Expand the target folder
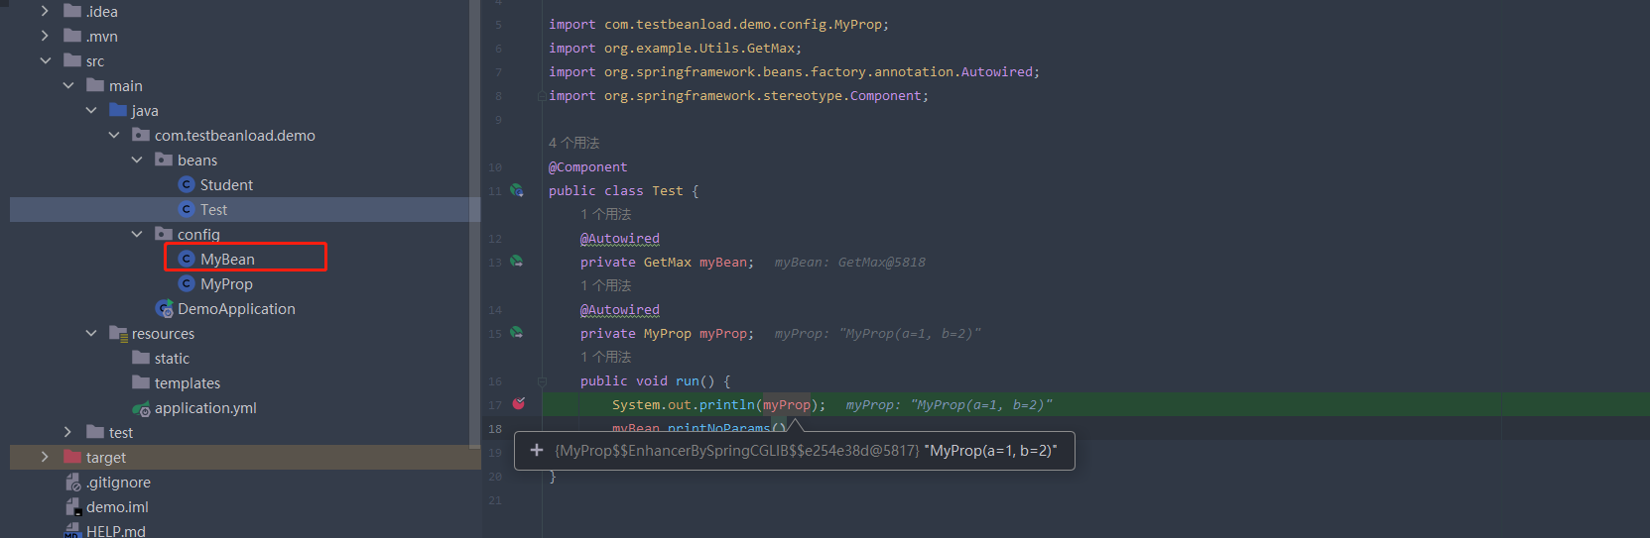The height and width of the screenshot is (538, 1650). tap(45, 458)
